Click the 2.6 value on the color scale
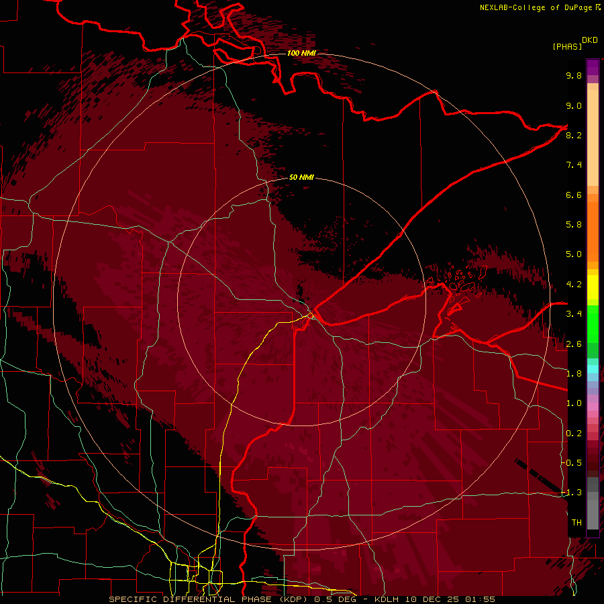 point(574,344)
